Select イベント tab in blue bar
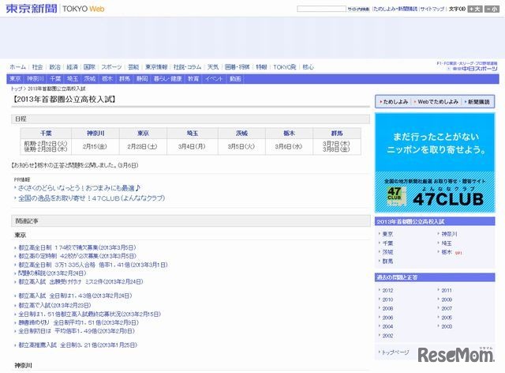 point(214,78)
